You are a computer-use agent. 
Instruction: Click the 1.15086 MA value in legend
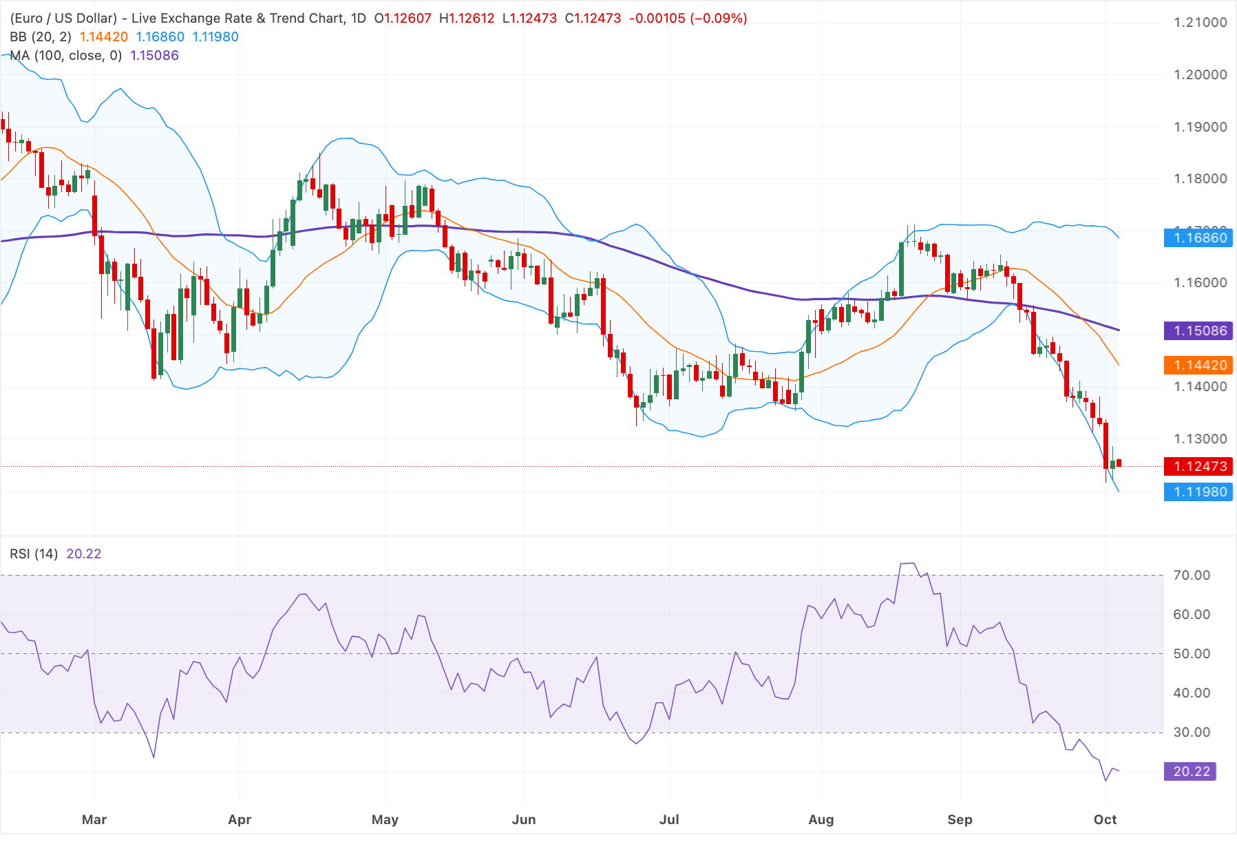155,56
